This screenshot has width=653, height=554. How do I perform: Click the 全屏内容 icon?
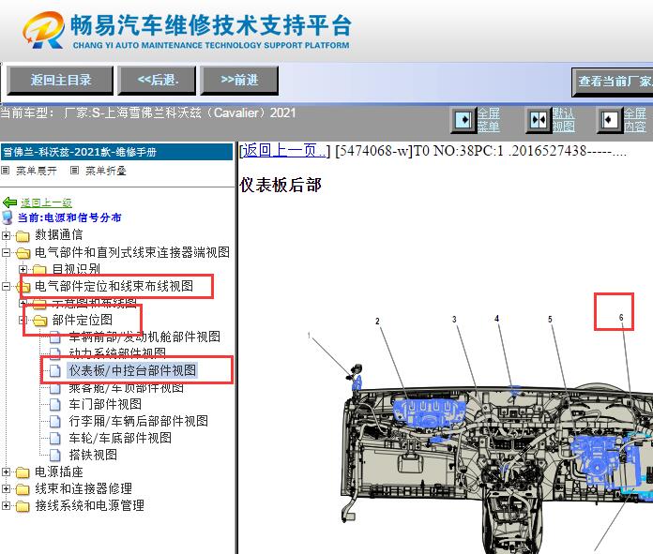click(609, 120)
